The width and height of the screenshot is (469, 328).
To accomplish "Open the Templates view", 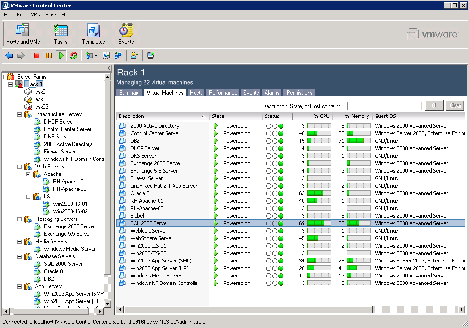I will [x=94, y=34].
